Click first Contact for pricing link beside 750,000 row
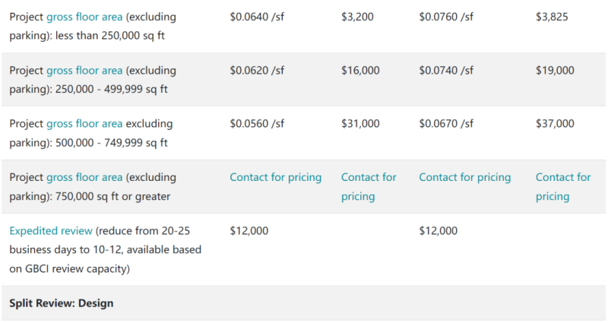 pyautogui.click(x=275, y=177)
